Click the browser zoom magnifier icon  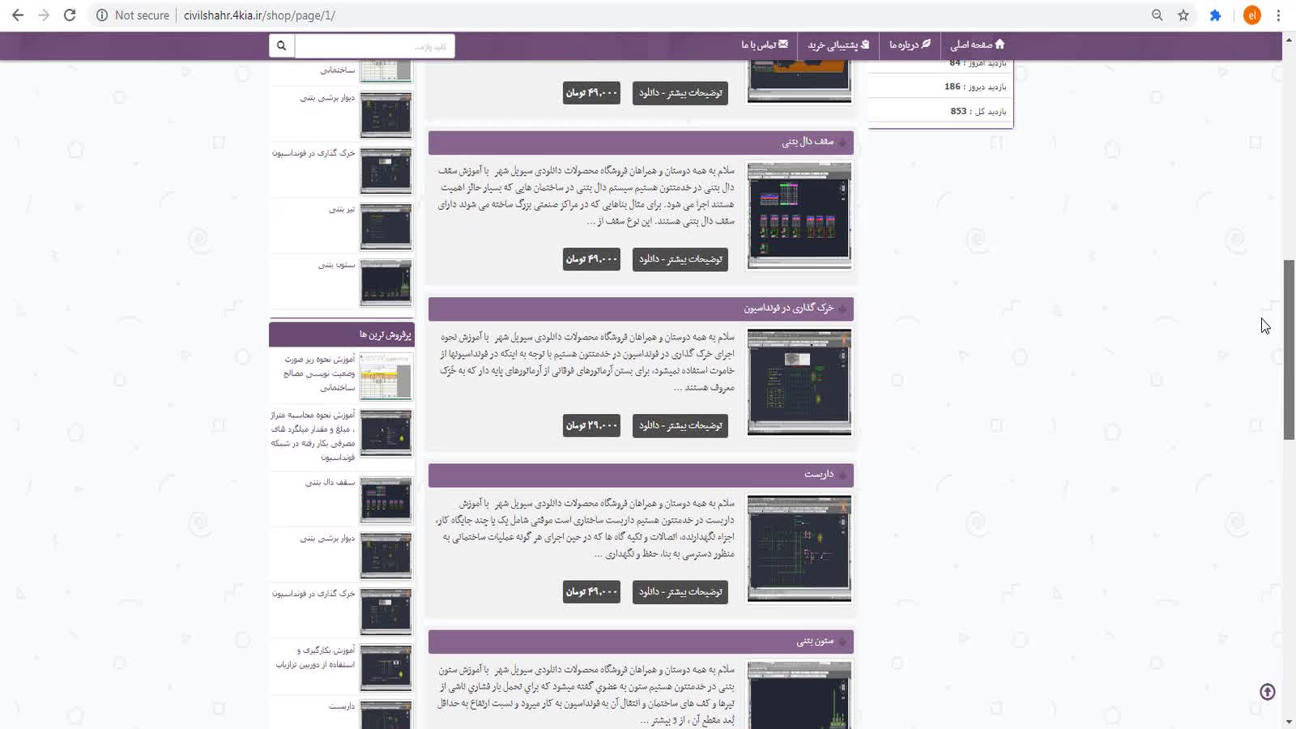tap(1157, 15)
